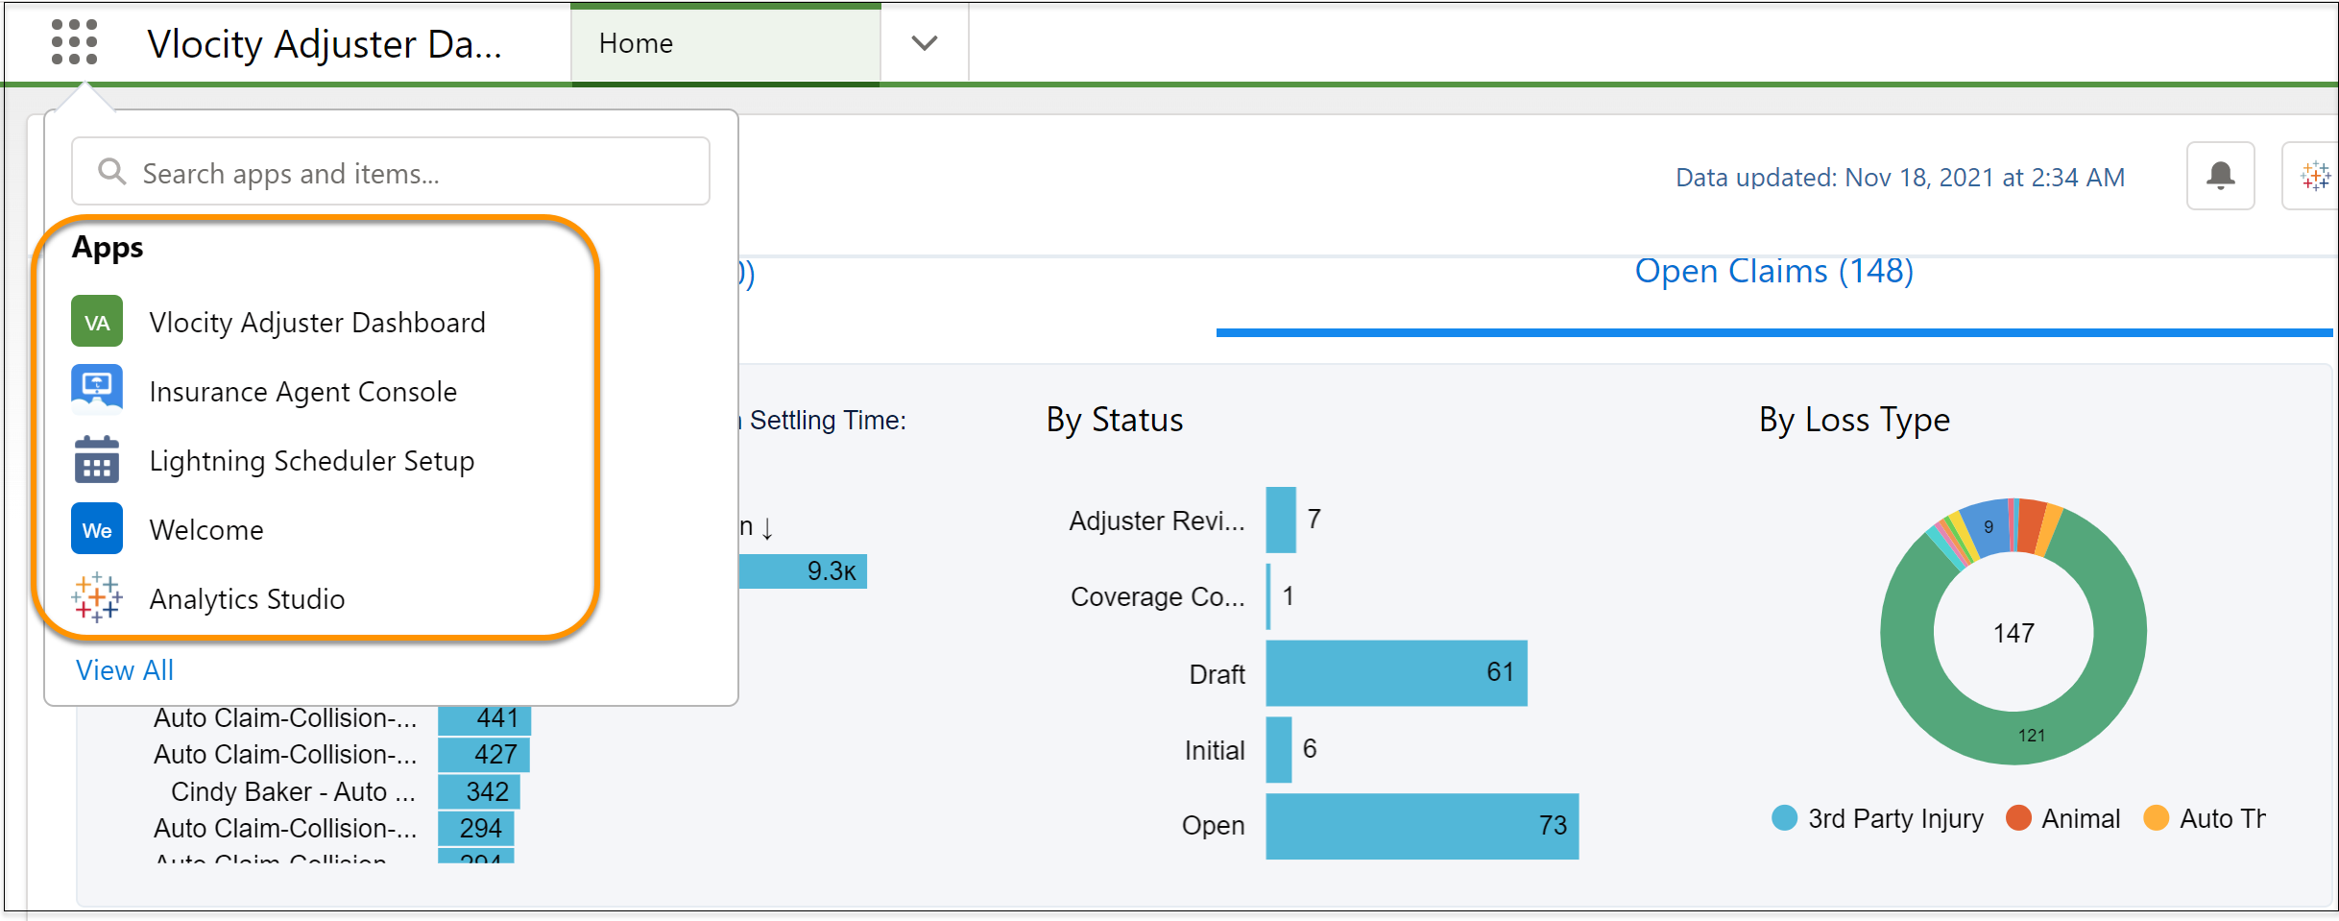Screen dimensions: 2339x921
Task: Click the Adjuster Revi... bar showing 7
Action: point(1281,520)
